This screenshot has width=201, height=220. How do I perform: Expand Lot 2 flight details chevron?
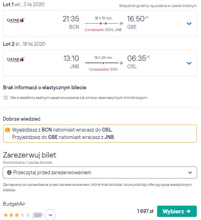coord(189,63)
